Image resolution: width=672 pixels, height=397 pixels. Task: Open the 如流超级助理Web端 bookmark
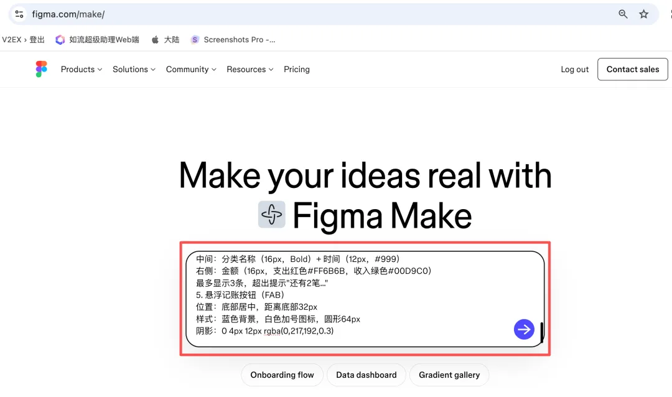coord(98,39)
